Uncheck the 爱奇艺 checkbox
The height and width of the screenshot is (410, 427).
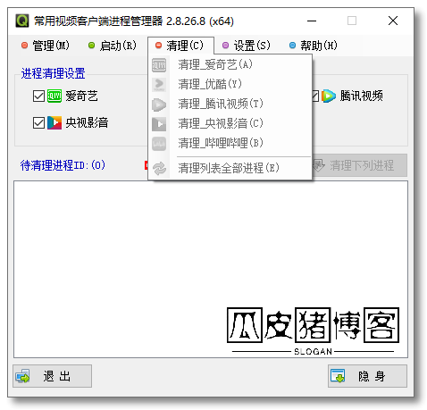click(38, 96)
